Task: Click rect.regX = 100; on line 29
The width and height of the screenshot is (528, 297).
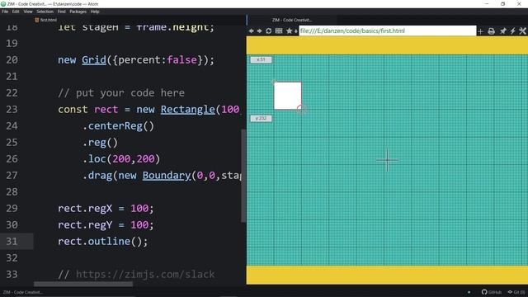Action: click(106, 209)
